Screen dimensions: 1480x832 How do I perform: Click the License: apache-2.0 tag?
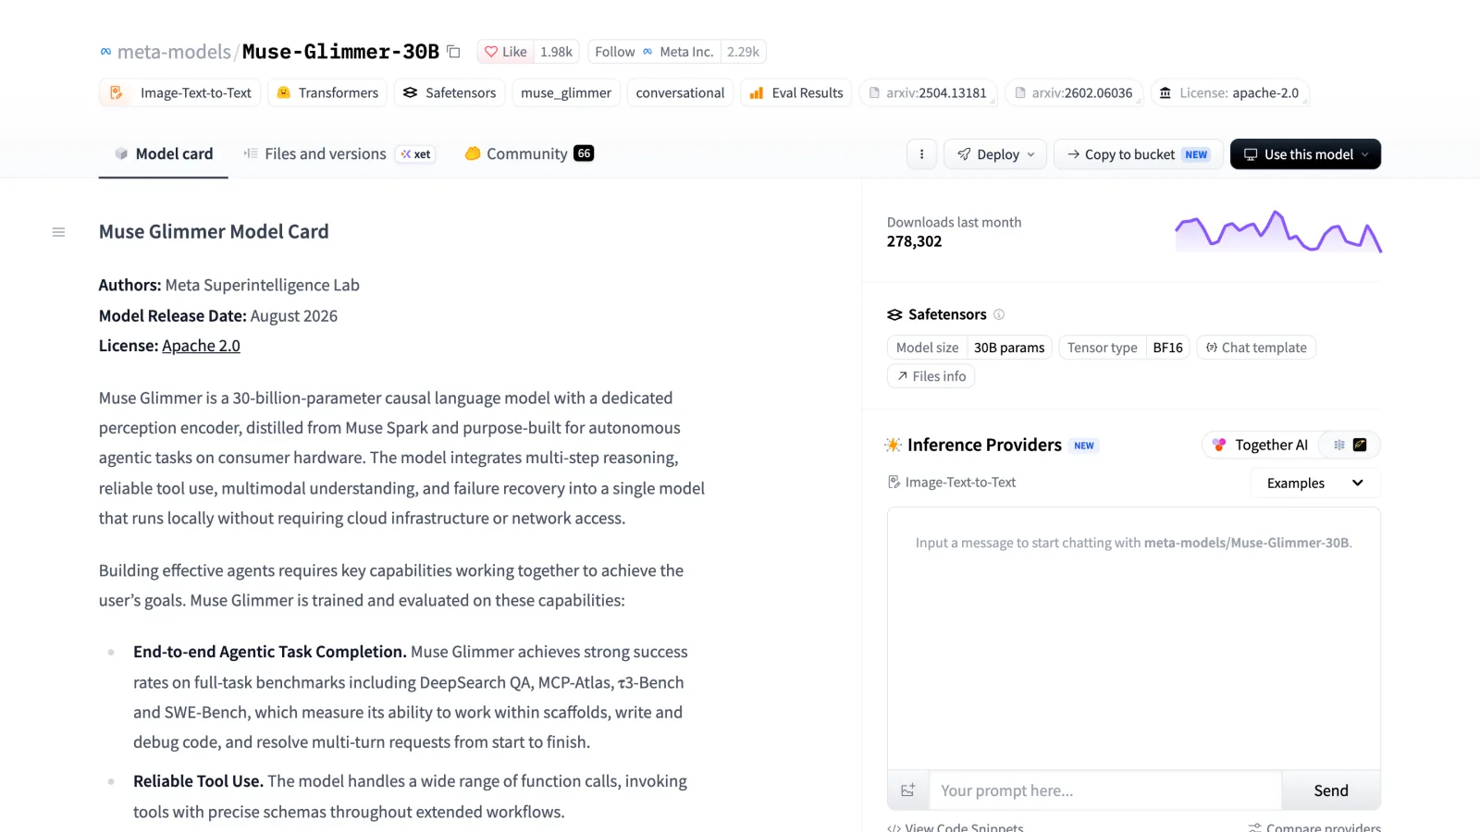click(x=1229, y=92)
